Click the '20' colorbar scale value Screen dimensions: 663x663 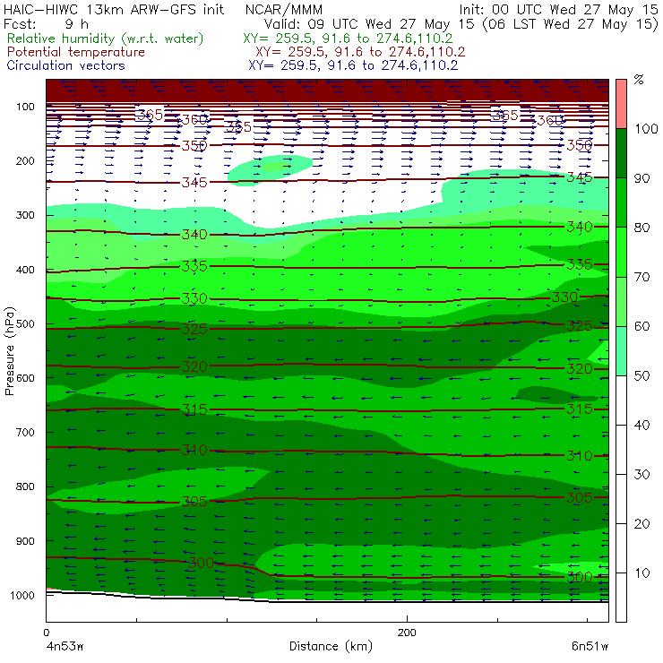pyautogui.click(x=641, y=524)
